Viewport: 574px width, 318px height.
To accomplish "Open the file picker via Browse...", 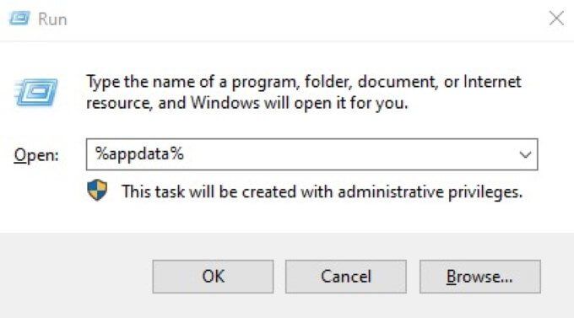I will tap(480, 277).
